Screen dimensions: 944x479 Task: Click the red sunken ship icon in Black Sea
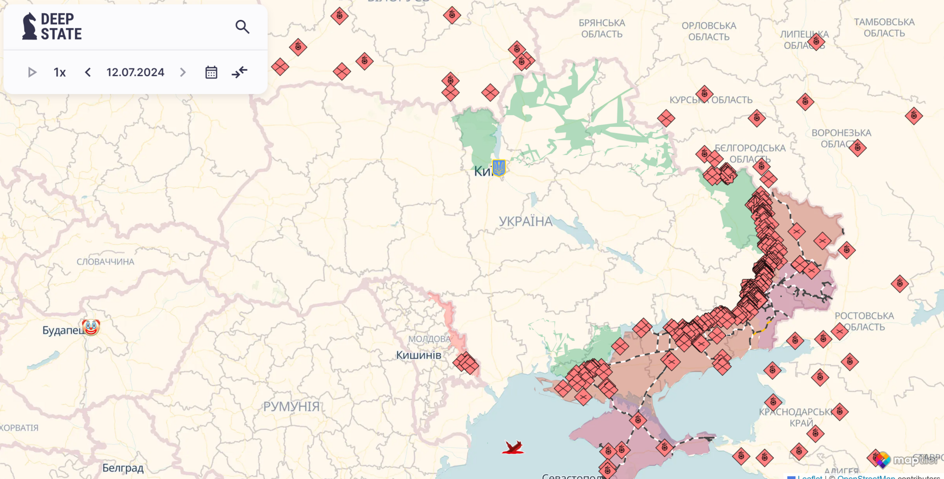[x=513, y=447]
